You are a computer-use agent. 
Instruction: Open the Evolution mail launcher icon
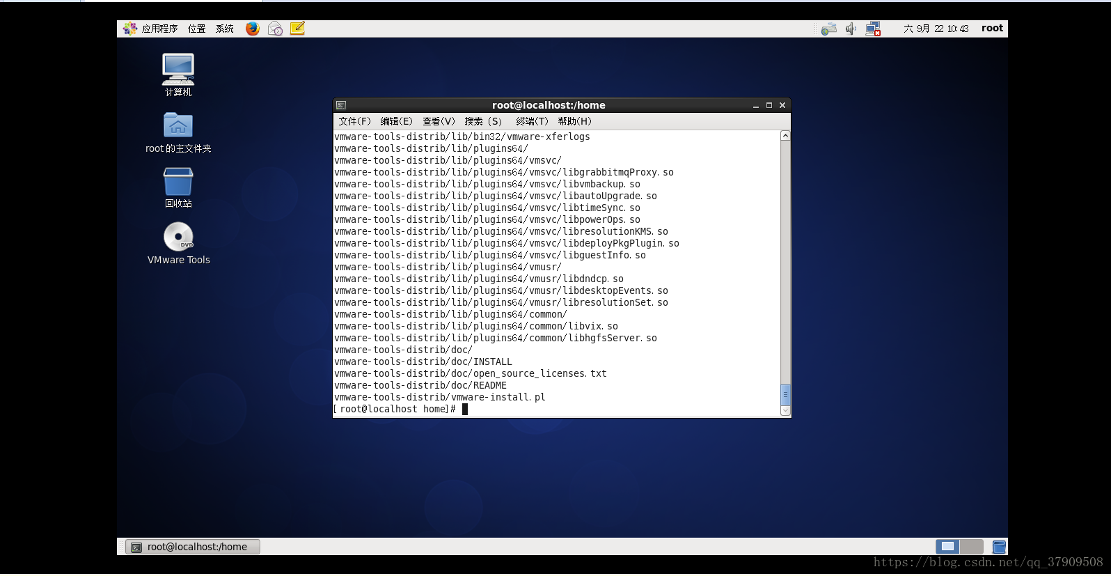[x=275, y=29]
